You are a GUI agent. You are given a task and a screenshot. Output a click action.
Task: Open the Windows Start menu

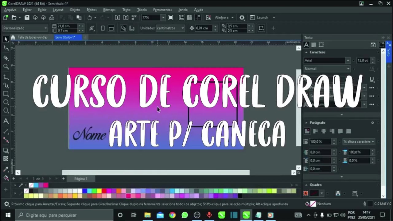8,215
